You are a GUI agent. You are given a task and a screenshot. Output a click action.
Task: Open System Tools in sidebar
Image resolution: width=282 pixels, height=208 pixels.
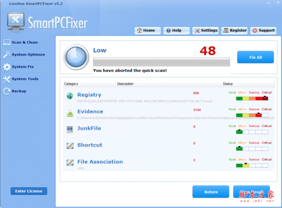pos(25,79)
